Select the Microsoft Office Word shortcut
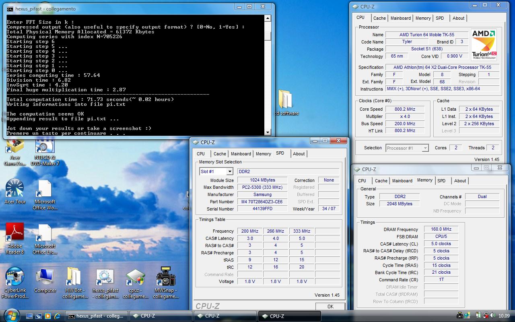515x322 pixels. pyautogui.click(x=45, y=195)
